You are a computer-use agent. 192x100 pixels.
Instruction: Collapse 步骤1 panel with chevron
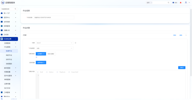(186, 35)
